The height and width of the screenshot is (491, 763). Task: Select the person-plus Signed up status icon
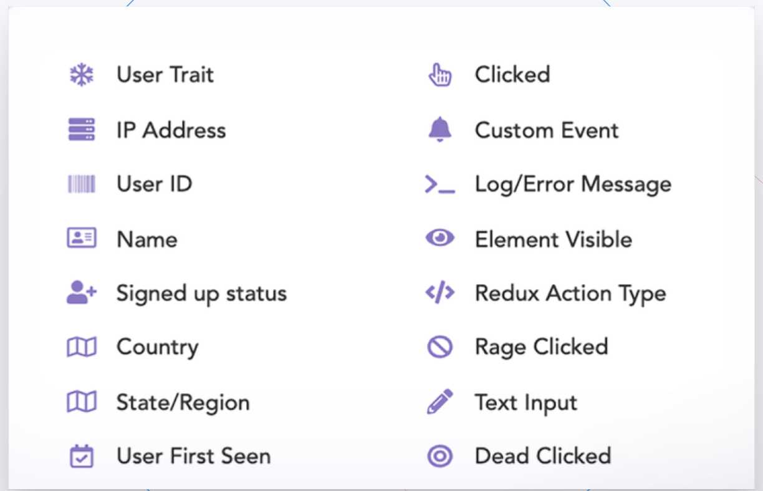(82, 293)
